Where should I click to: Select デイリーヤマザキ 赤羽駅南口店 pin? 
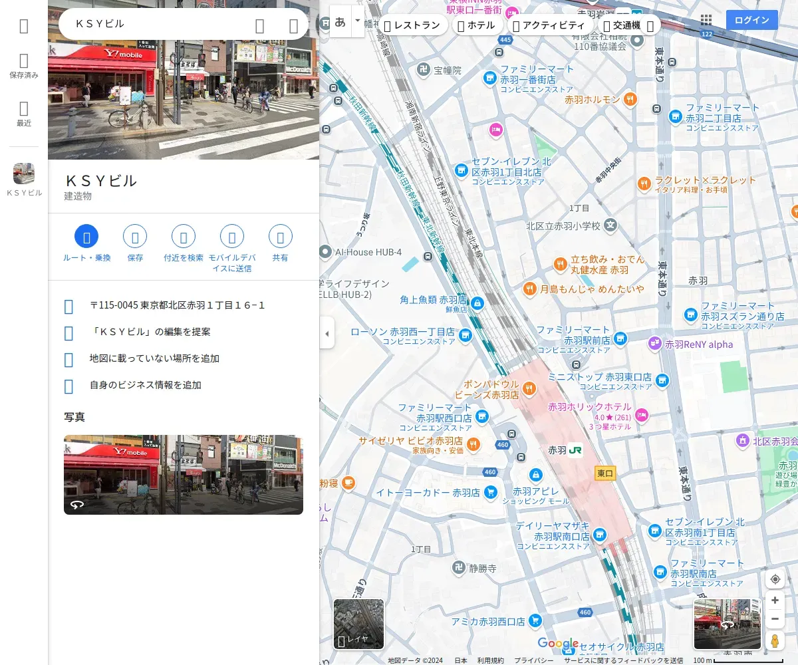pos(599,535)
